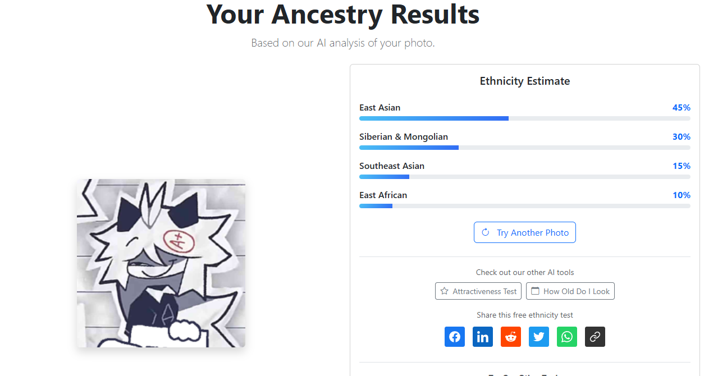Copy link using the chain icon
The width and height of the screenshot is (727, 376).
595,337
